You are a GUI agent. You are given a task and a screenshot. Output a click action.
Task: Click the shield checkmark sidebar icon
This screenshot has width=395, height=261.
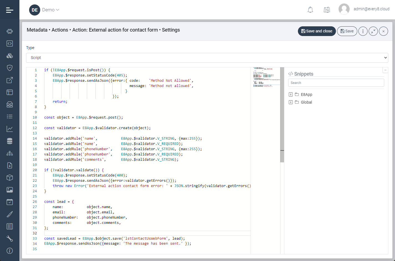(x=10, y=68)
